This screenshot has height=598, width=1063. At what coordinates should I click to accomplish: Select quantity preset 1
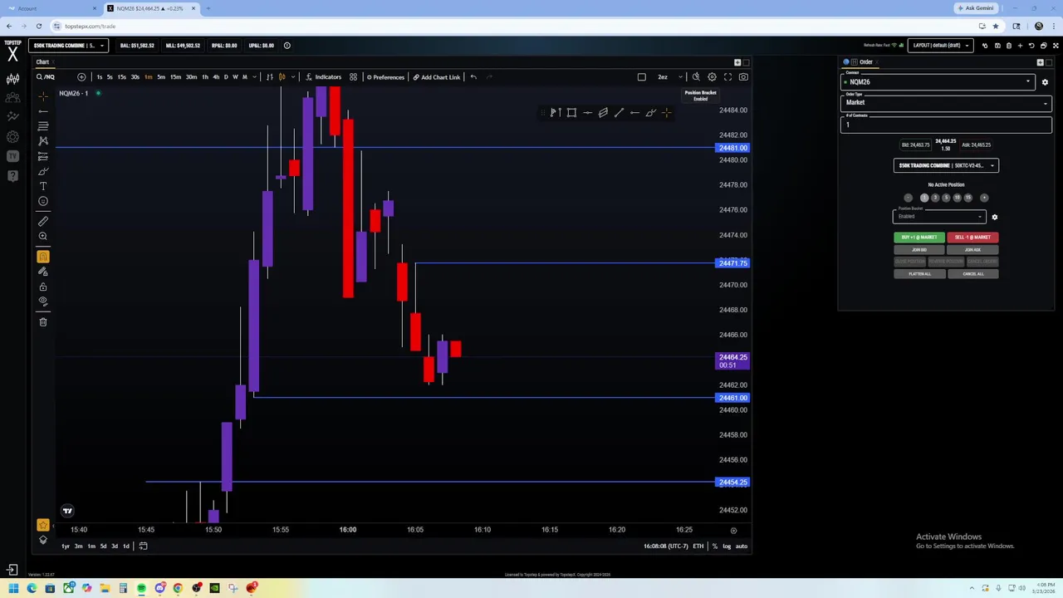coord(924,198)
